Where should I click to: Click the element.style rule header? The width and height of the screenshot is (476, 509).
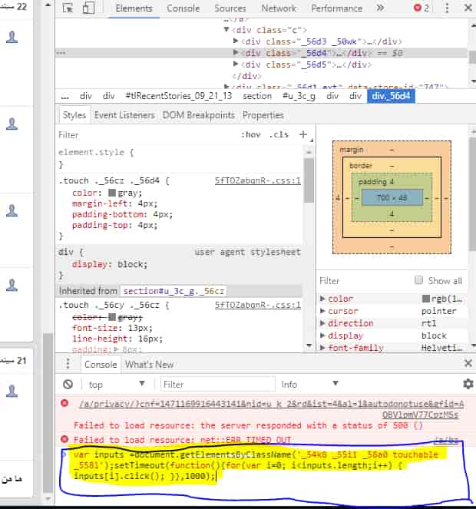click(96, 152)
